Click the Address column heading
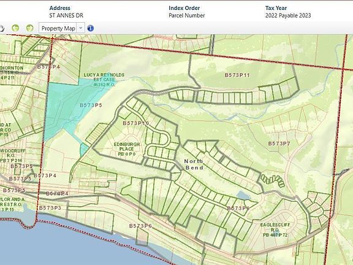 (59, 8)
